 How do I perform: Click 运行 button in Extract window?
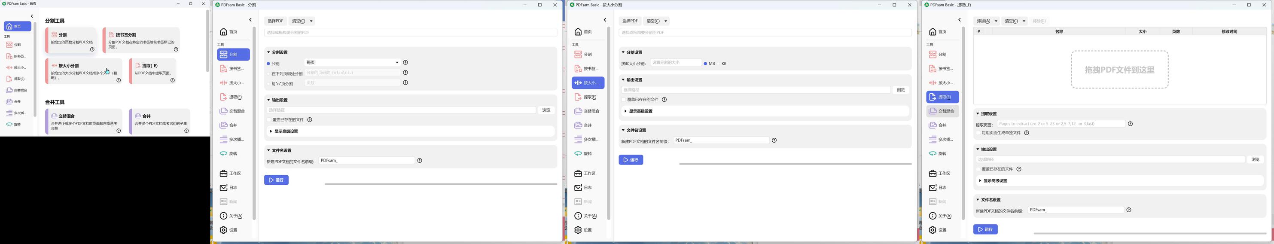tap(986, 230)
